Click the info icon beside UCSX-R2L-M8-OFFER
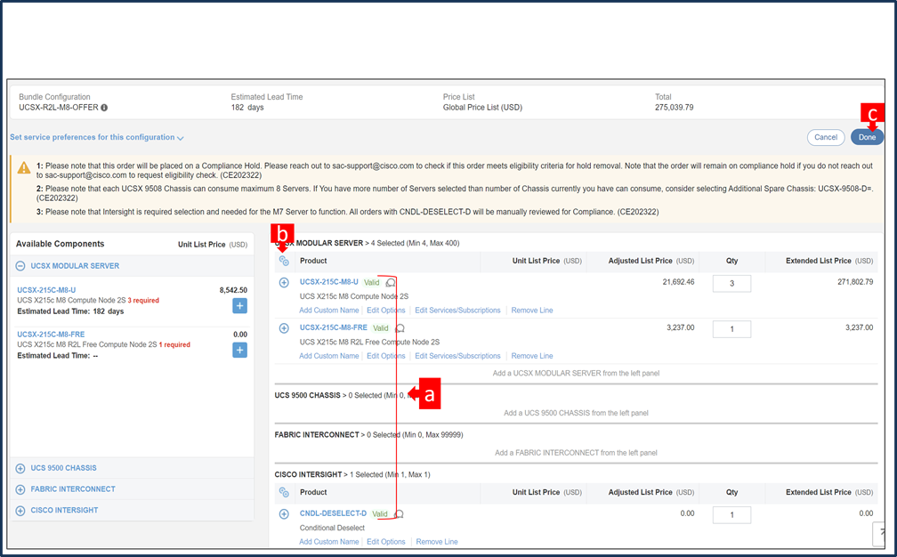The image size is (897, 557). [x=104, y=108]
